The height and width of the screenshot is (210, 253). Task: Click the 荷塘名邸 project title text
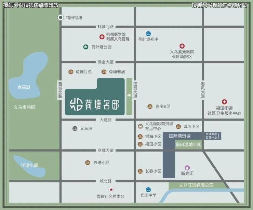[102, 105]
